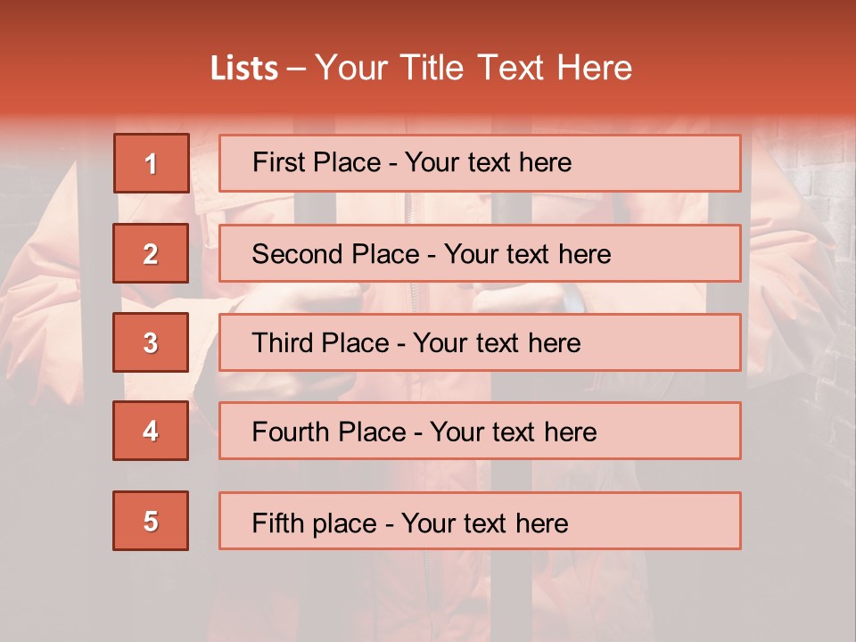Click the words 'Second Place' in second row

click(x=336, y=254)
